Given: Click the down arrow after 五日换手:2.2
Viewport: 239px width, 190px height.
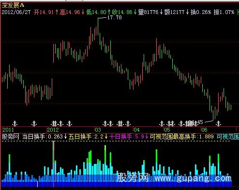Looking at the screenshot, I should pyautogui.click(x=106, y=136).
